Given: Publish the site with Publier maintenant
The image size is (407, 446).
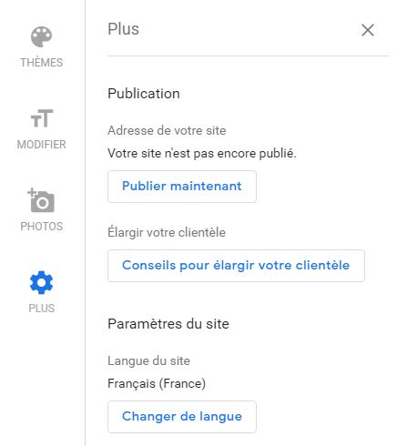Looking at the screenshot, I should (x=182, y=187).
